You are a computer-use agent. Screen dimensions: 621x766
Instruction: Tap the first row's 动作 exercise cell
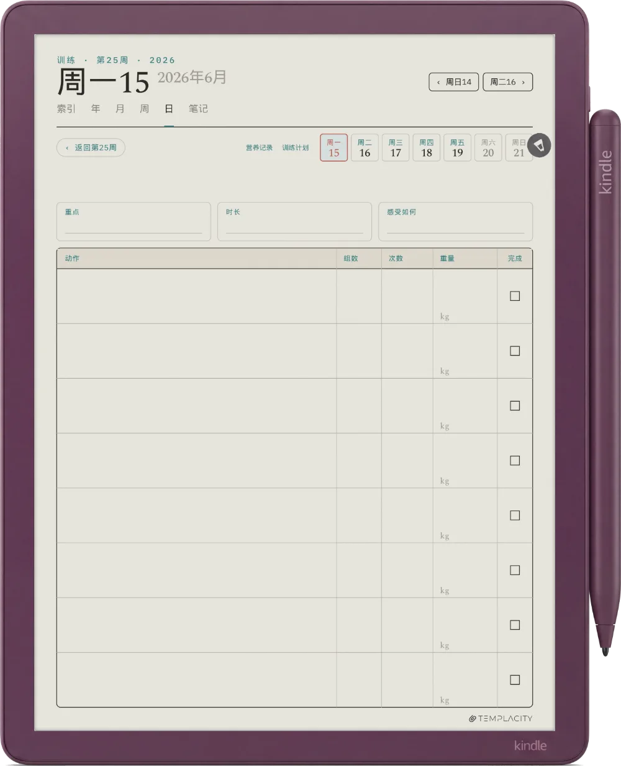(196, 296)
